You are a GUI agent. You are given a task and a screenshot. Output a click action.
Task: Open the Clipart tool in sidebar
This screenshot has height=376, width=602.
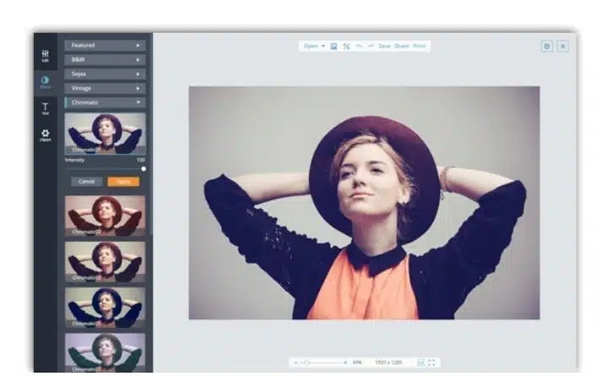(45, 134)
